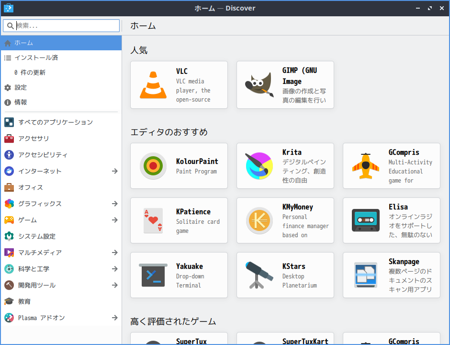Image resolution: width=450 pixels, height=345 pixels.
Task: Open 0 件の更新 page
Action: tap(61, 73)
